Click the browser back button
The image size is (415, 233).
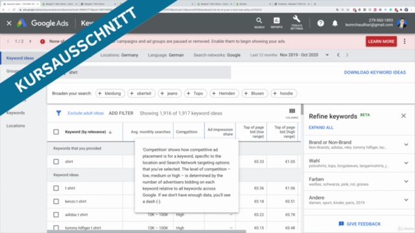[x=3, y=10]
